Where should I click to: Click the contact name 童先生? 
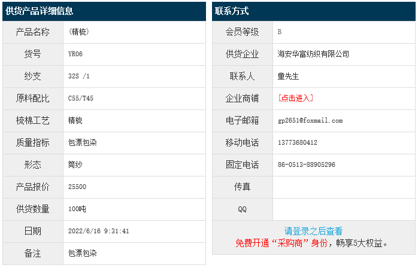coord(288,76)
